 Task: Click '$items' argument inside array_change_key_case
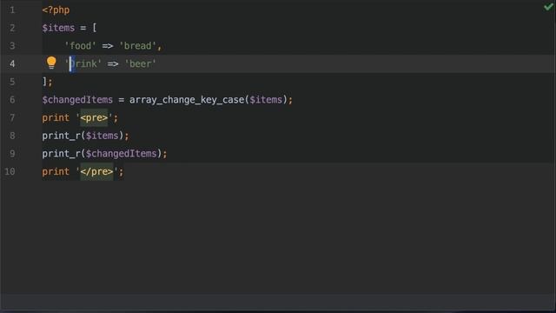266,100
